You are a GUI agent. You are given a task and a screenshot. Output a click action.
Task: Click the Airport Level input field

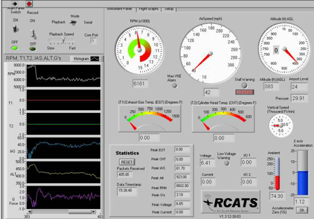(x=299, y=87)
